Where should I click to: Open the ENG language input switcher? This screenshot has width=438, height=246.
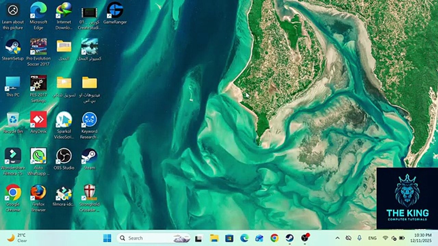click(372, 238)
